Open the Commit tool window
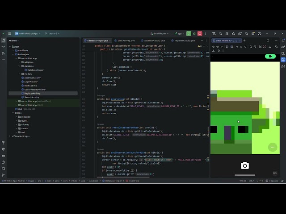This screenshot has height=214, width=286. pos(3,47)
